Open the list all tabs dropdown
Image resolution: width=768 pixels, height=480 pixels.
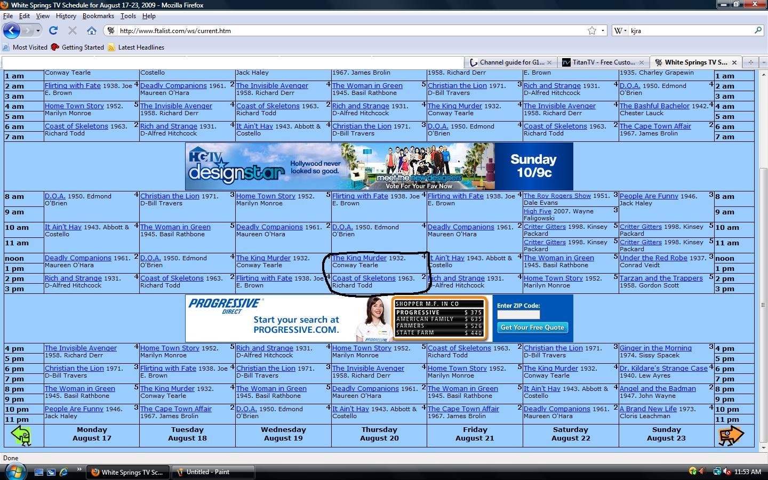click(x=763, y=62)
